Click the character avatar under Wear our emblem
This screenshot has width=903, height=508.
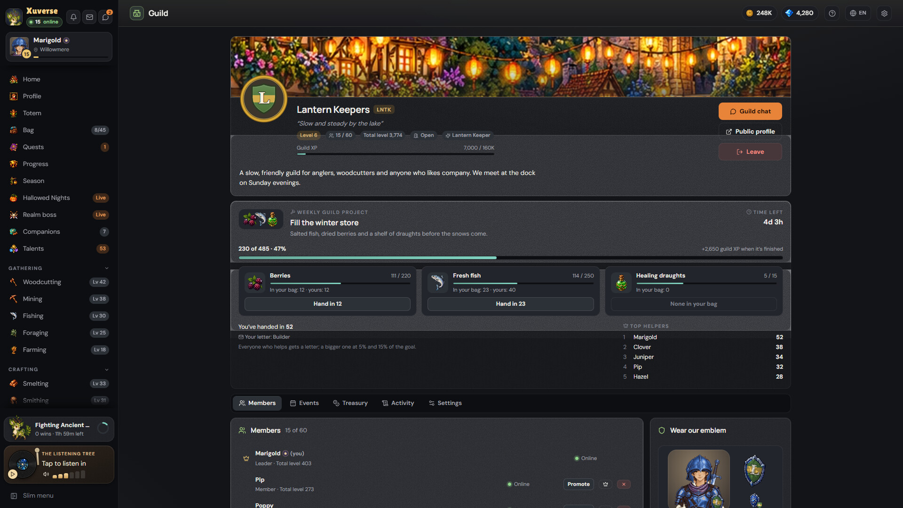tap(698, 478)
